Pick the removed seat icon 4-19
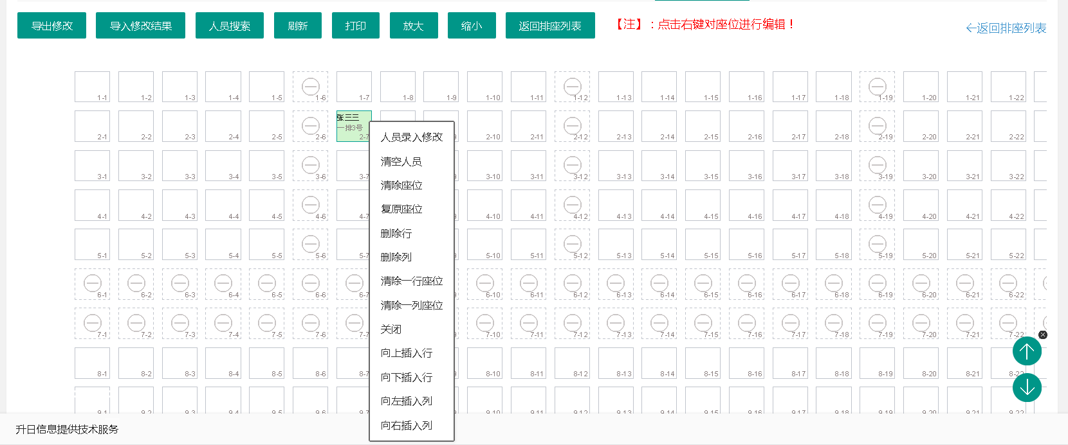 878,205
